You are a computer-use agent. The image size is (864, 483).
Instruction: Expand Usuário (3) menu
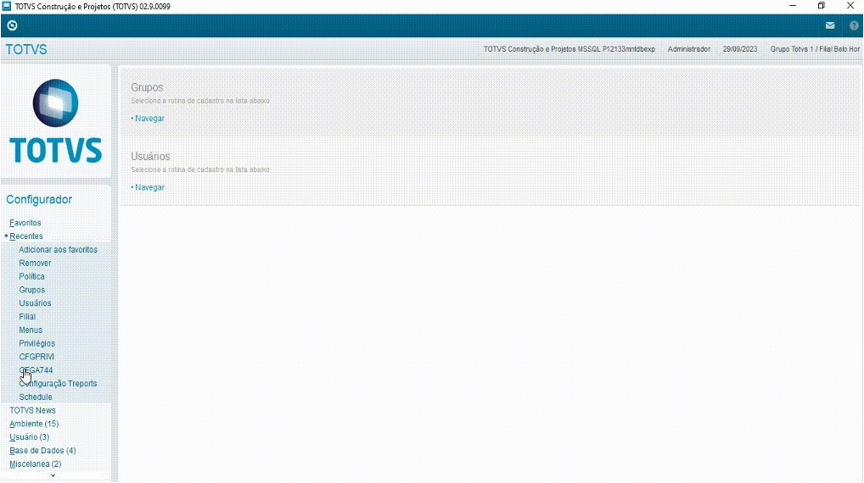(x=29, y=437)
